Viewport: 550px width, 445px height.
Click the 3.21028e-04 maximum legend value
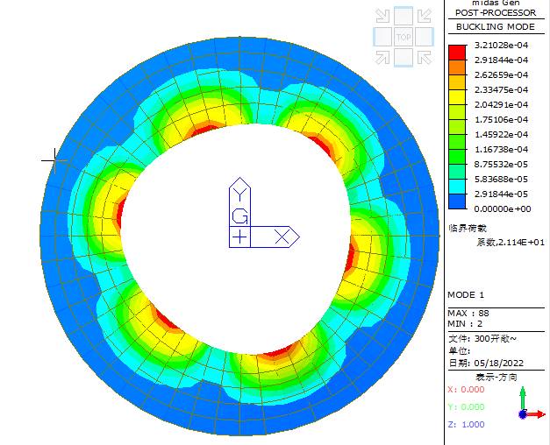501,45
